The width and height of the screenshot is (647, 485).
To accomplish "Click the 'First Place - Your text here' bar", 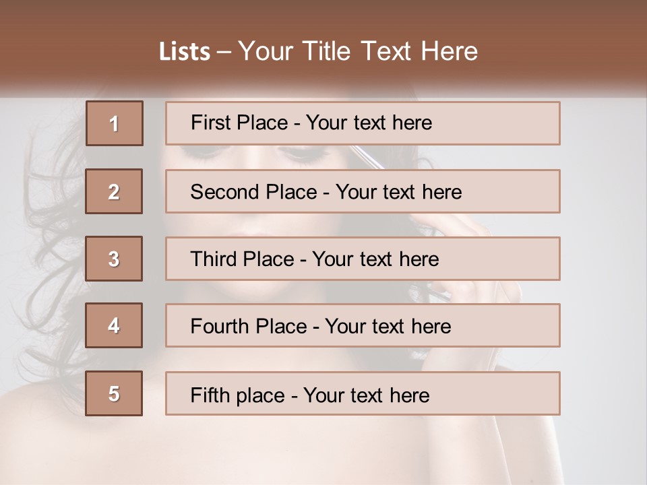I will pyautogui.click(x=363, y=123).
